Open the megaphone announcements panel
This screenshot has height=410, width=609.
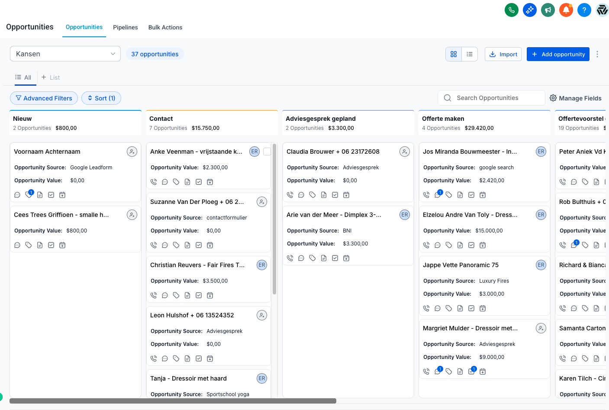pyautogui.click(x=548, y=10)
